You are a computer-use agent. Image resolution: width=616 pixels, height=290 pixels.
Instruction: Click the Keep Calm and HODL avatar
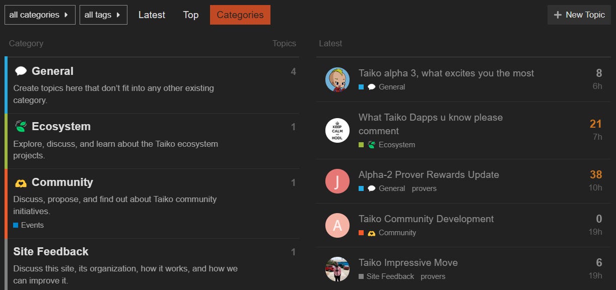[x=337, y=131]
